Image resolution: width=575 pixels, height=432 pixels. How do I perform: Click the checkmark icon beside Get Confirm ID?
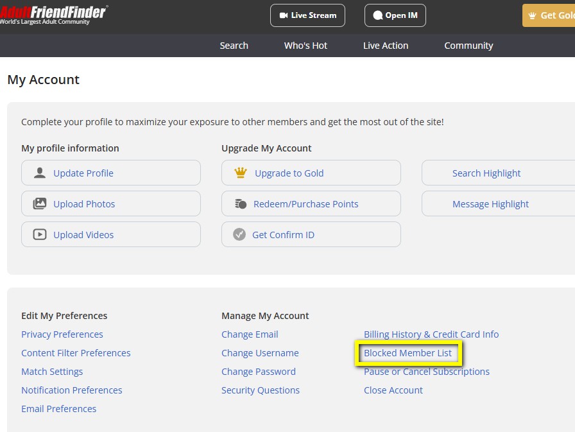(239, 234)
